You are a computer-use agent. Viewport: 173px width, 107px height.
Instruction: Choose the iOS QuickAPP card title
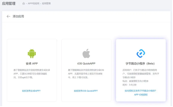pyautogui.click(x=86, y=64)
